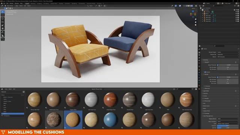Select the Scale tool

point(3,25)
